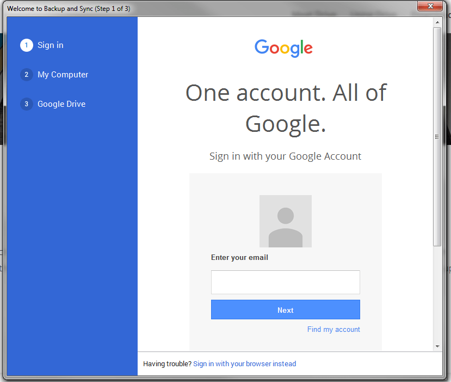The width and height of the screenshot is (451, 382).
Task: Click the 'Enter your email' label
Action: click(x=239, y=258)
